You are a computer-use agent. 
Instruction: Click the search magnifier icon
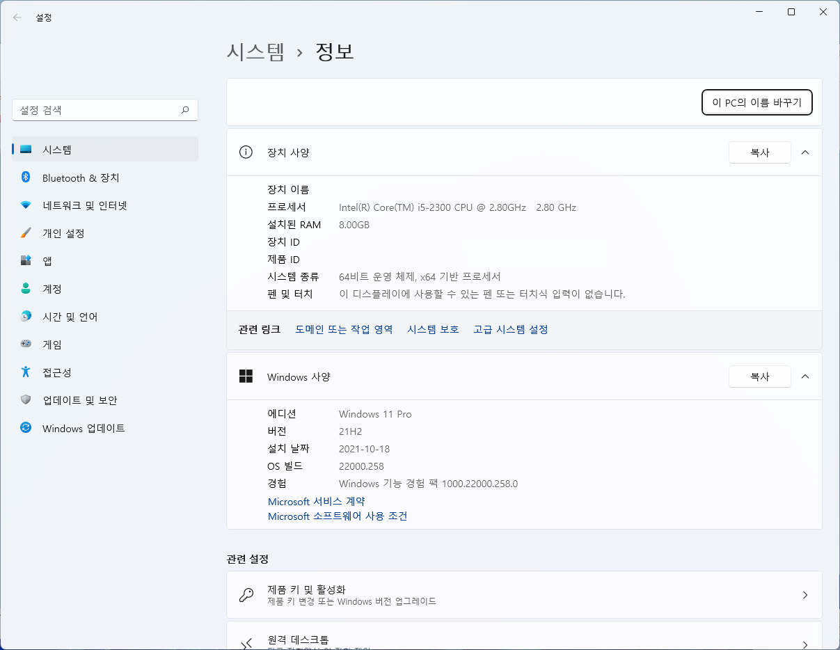click(x=185, y=110)
